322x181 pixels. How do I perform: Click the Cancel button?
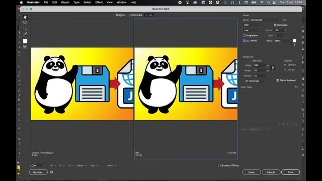[x=271, y=172]
